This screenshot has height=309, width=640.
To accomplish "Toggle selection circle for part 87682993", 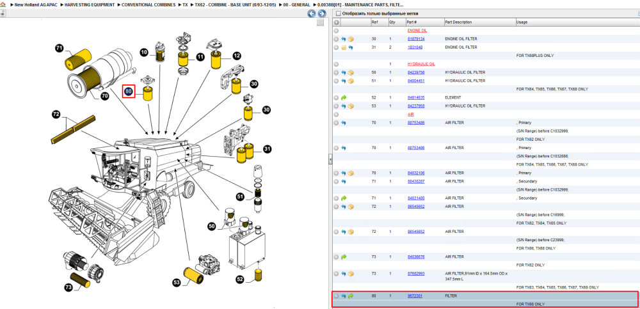I will point(337,273).
